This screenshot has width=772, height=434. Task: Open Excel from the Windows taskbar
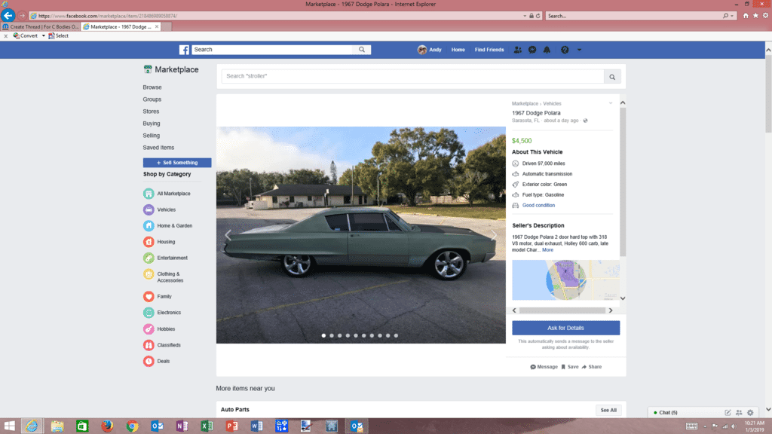click(206, 426)
